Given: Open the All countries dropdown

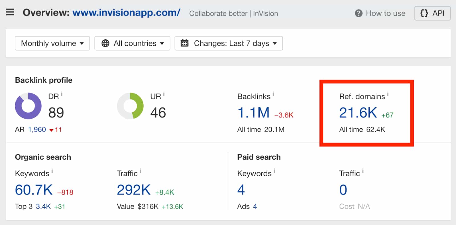Looking at the screenshot, I should 133,43.
